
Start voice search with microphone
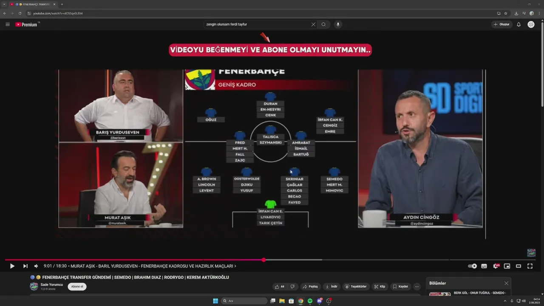coord(338,25)
